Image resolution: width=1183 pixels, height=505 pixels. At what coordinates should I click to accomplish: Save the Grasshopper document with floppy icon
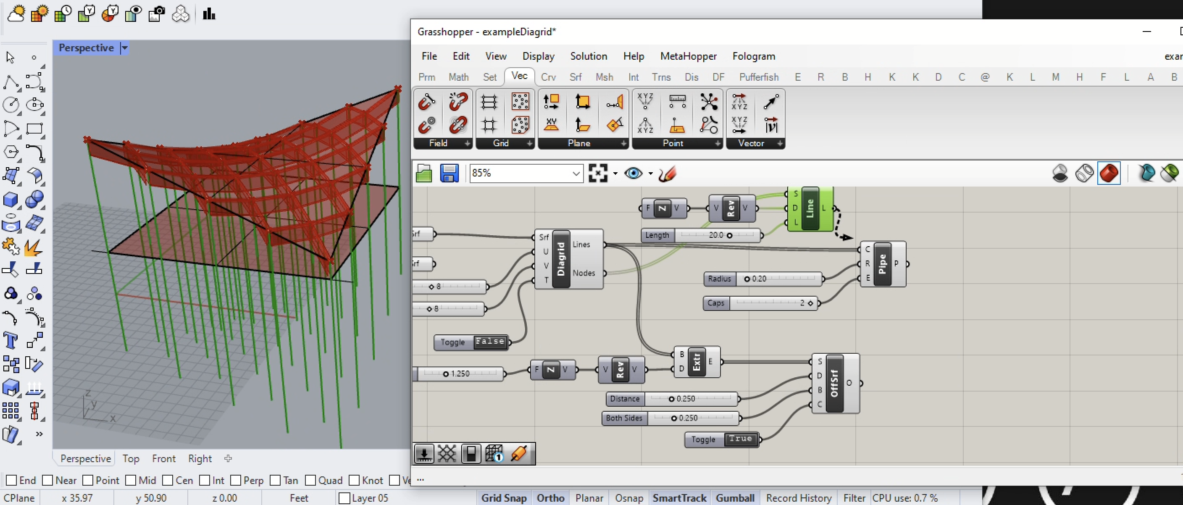pyautogui.click(x=449, y=174)
